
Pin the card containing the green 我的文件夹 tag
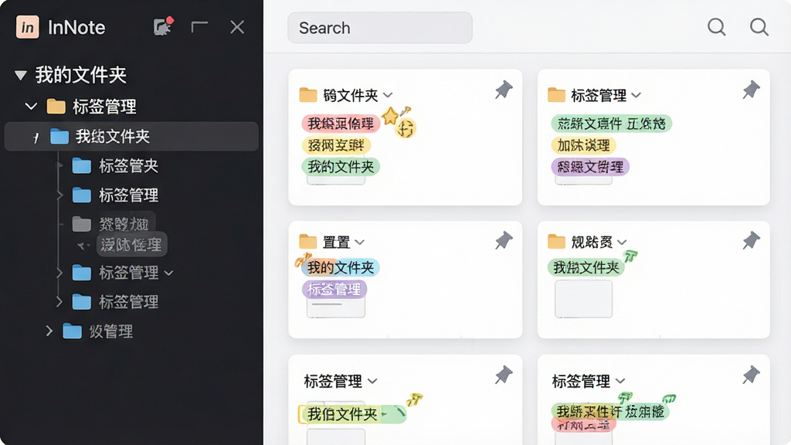504,90
